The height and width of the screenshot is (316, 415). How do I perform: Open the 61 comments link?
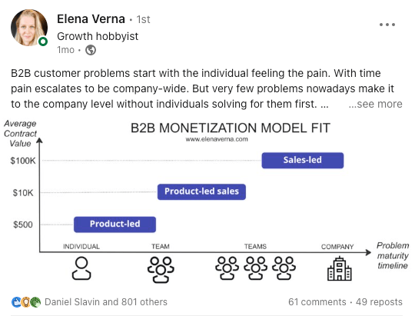coord(317,302)
